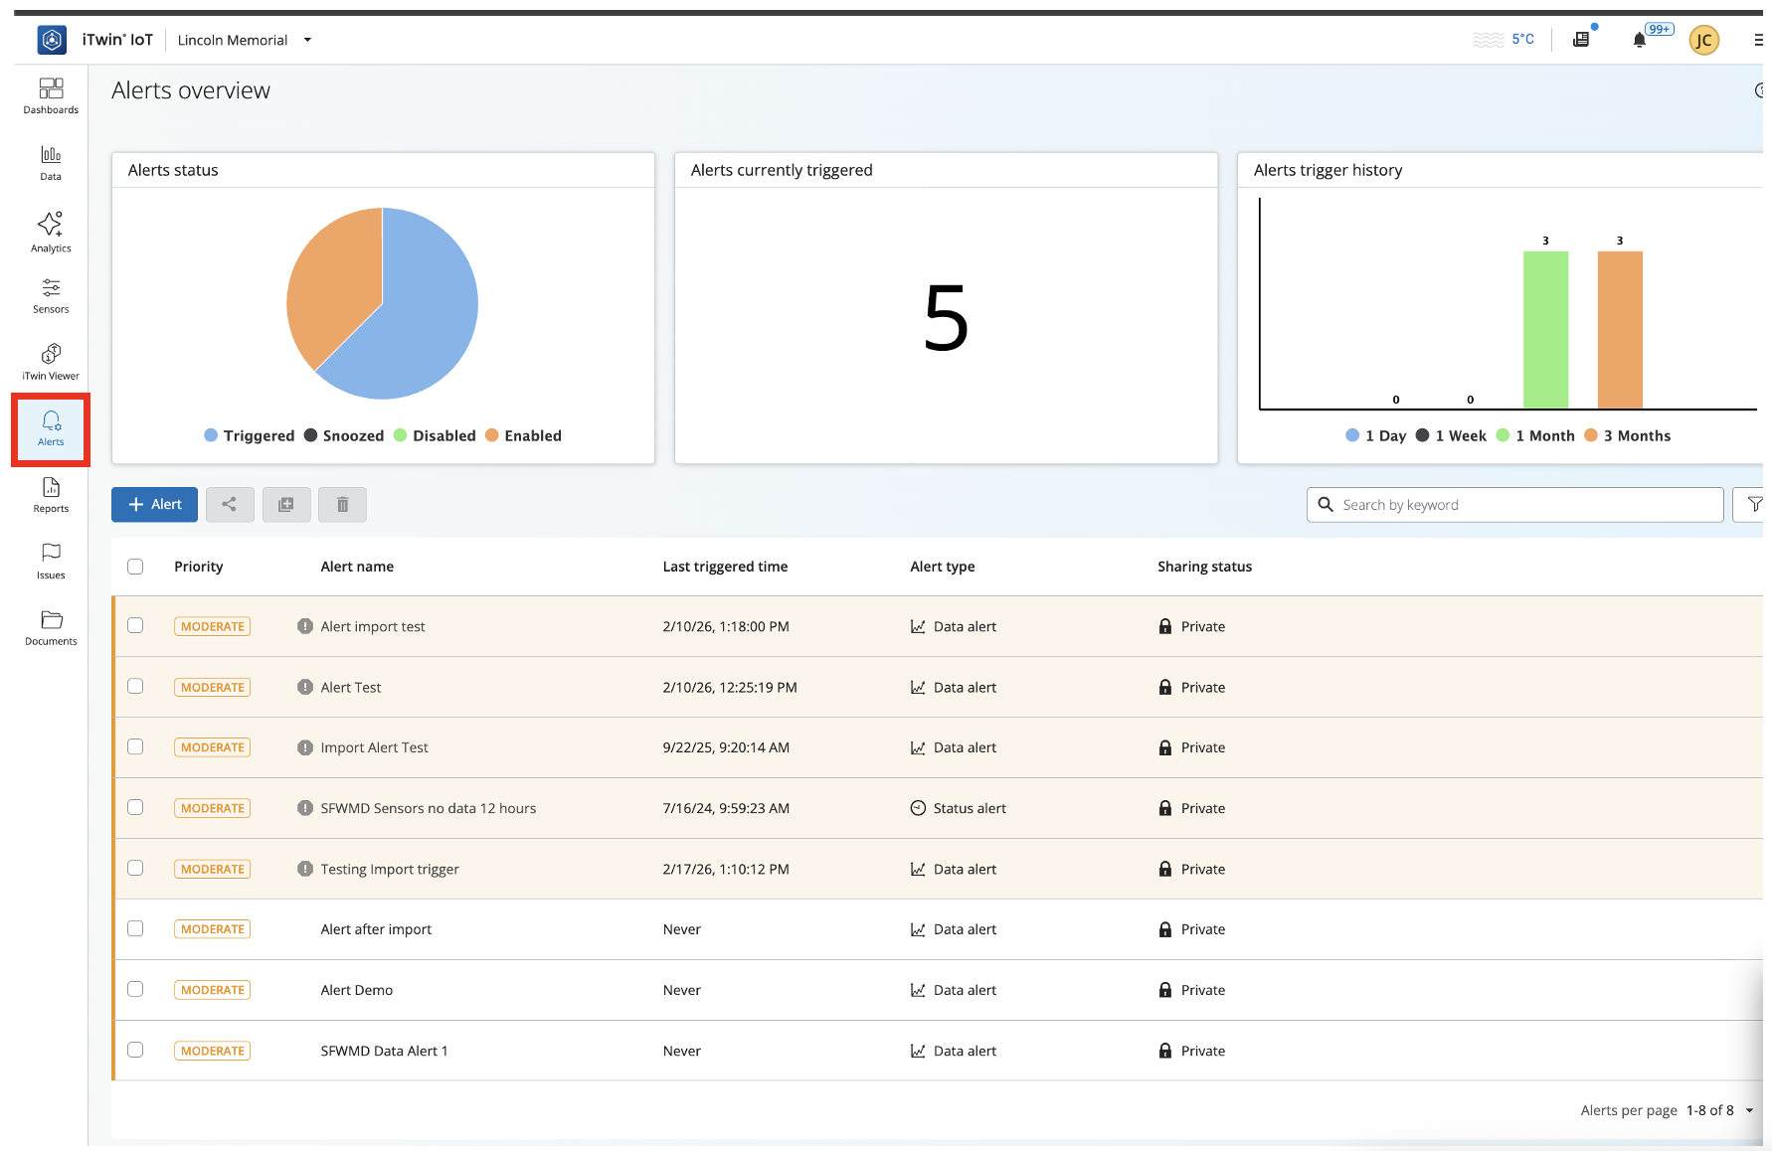Open the Dashboards sidebar icon
Image resolution: width=1772 pixels, height=1151 pixels.
click(51, 95)
